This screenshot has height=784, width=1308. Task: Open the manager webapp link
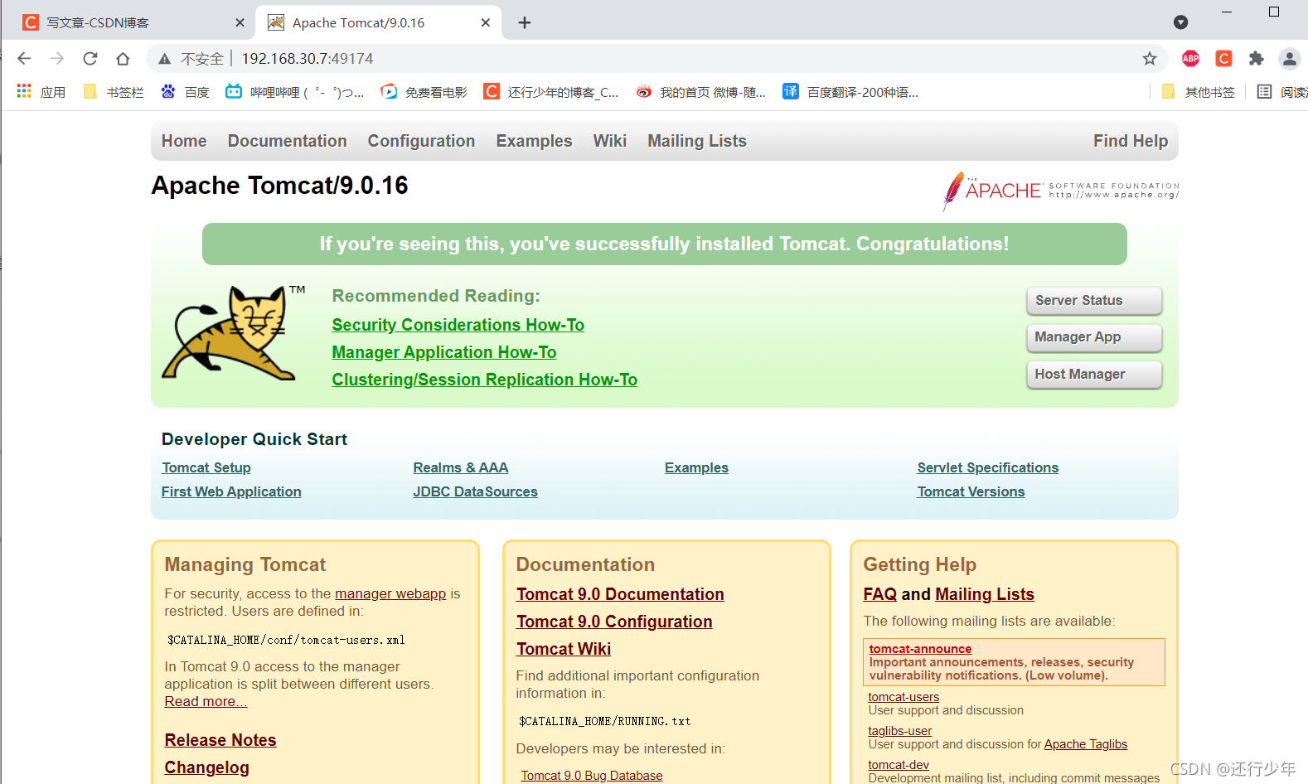click(390, 593)
